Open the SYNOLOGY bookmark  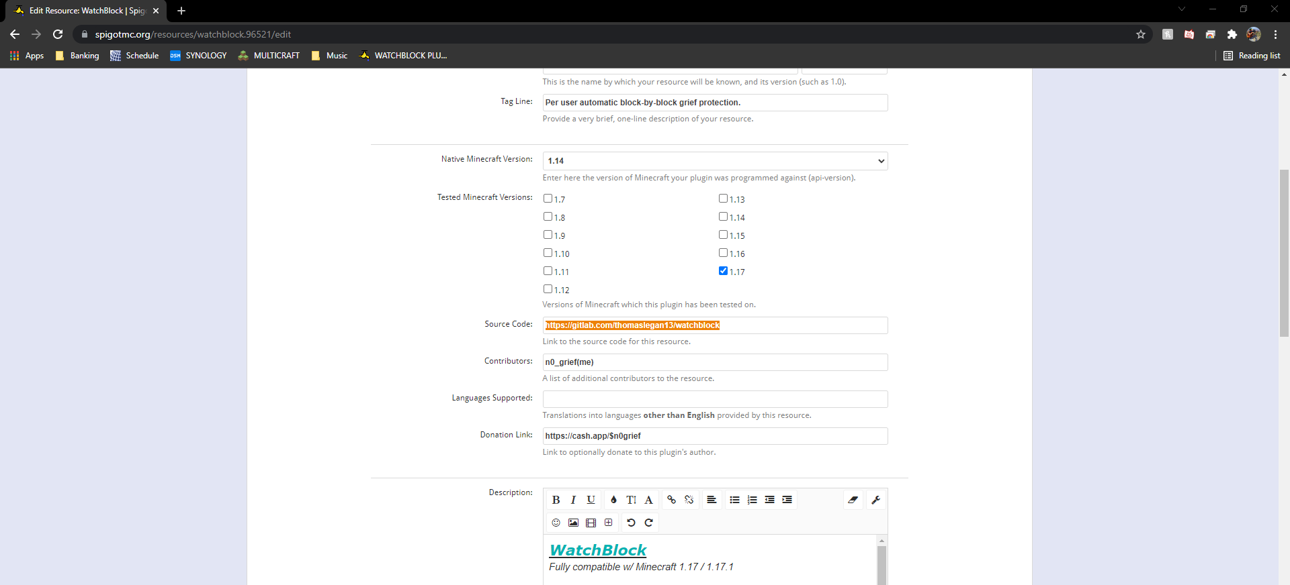[198, 56]
